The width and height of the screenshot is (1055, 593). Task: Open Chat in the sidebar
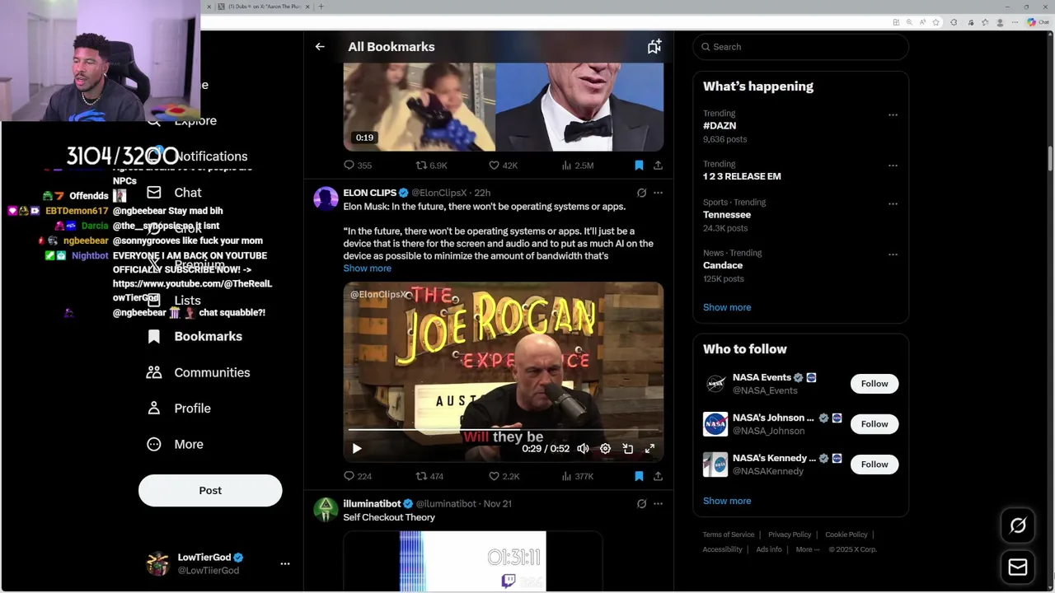click(x=175, y=193)
